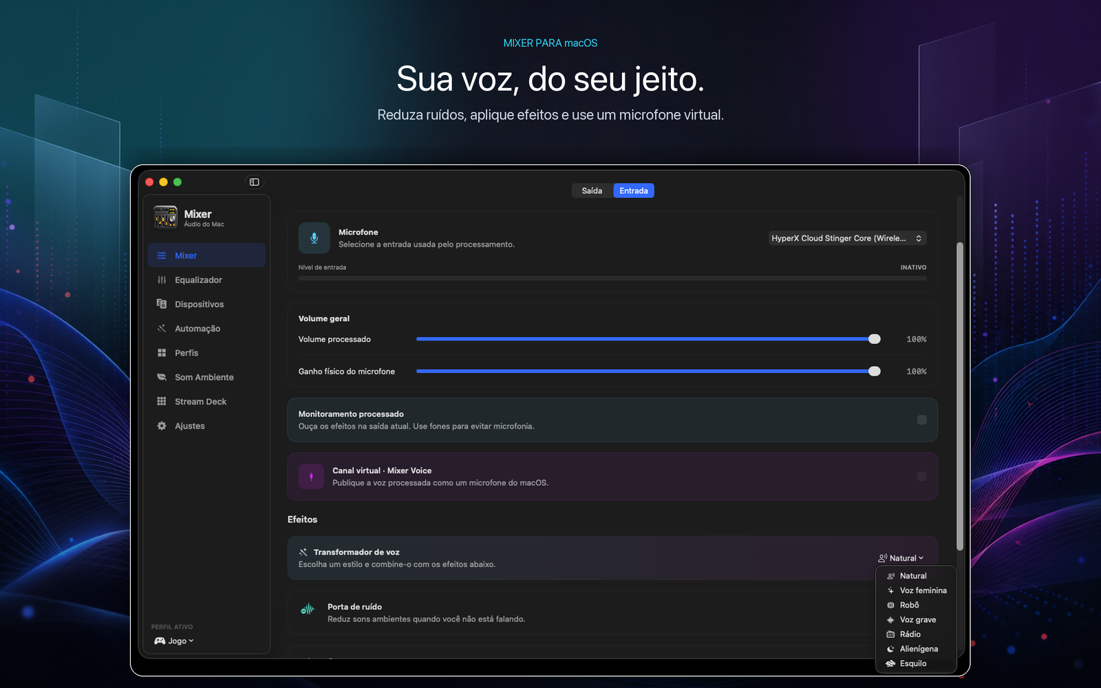Open Stream Deck in sidebar

(206, 402)
